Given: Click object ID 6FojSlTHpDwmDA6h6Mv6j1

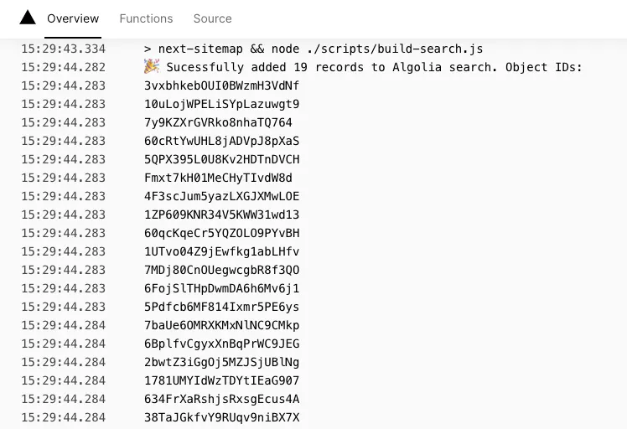Looking at the screenshot, I should click(221, 288).
